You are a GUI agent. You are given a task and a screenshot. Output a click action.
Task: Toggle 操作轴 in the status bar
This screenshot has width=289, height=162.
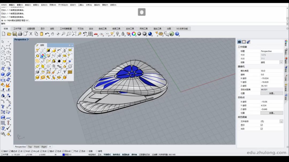134,155
